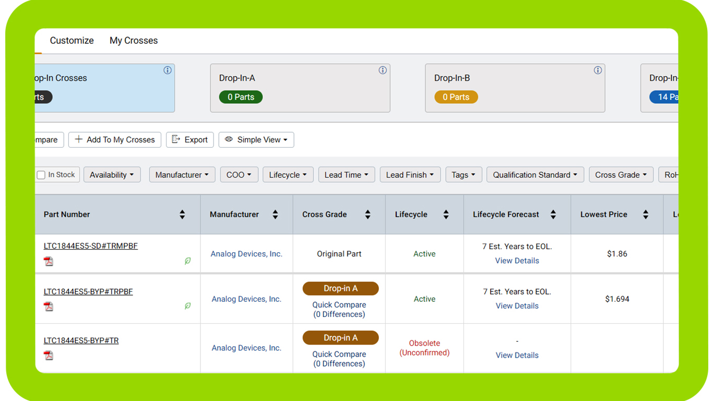Click View Details for LTC1844ES5-BYP#TR
The image size is (713, 401).
[x=517, y=355]
